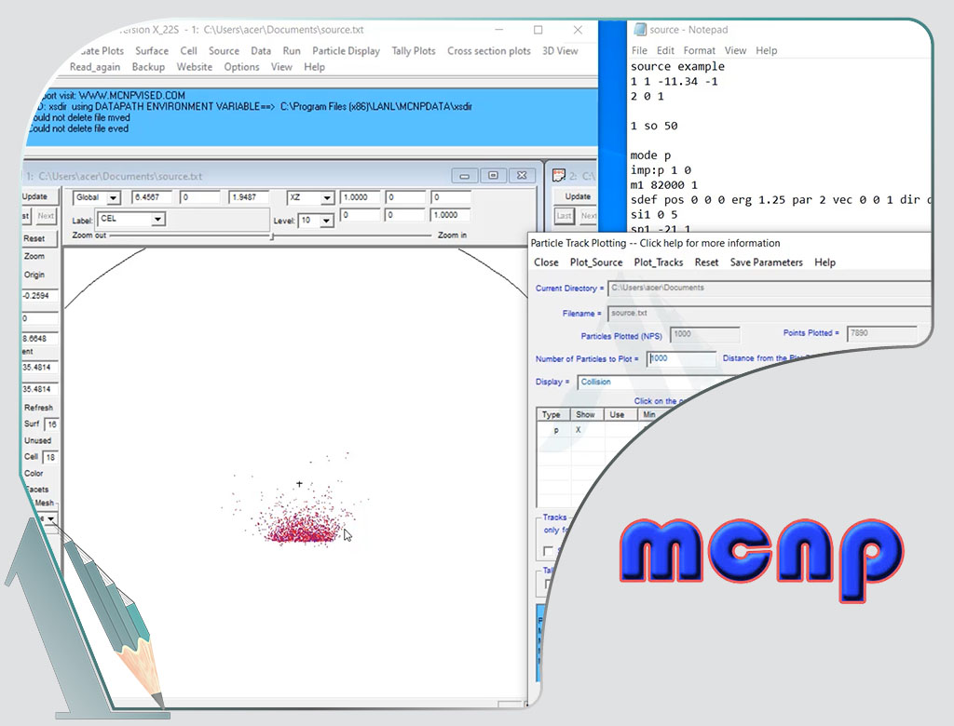The height and width of the screenshot is (726, 954).
Task: Click the Refresh option in left panel
Action: 38,408
